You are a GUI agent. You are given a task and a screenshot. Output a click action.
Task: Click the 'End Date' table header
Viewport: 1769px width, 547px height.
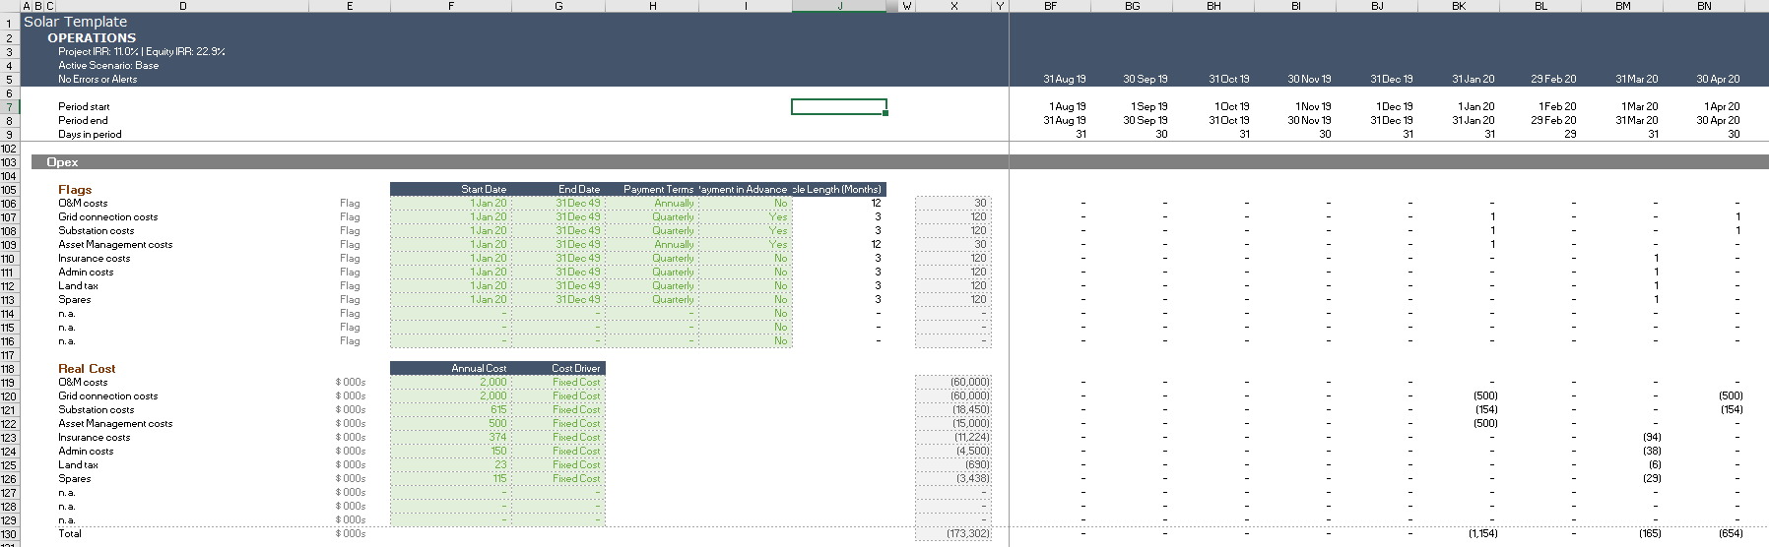point(579,189)
